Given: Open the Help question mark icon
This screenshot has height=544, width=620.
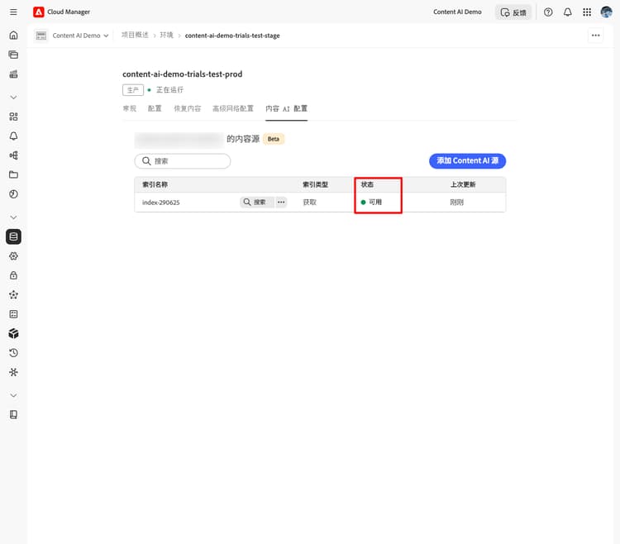Looking at the screenshot, I should click(548, 12).
